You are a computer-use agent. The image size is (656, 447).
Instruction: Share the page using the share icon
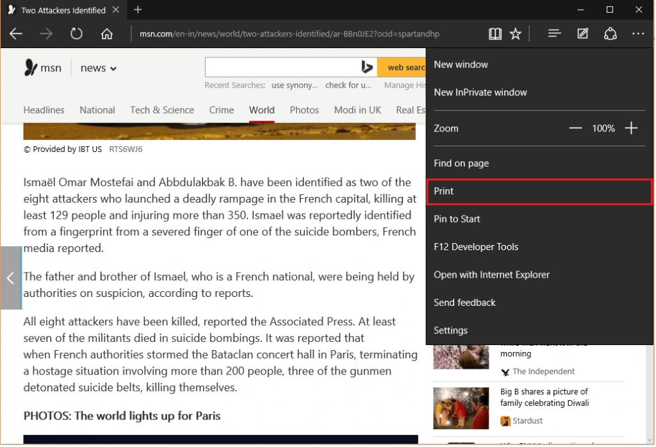pyautogui.click(x=610, y=33)
